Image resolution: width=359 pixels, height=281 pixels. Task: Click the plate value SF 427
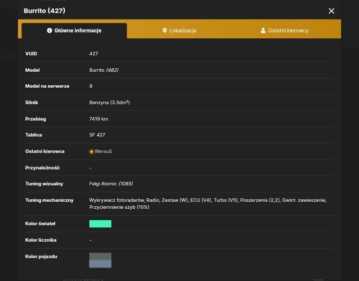pyautogui.click(x=97, y=135)
